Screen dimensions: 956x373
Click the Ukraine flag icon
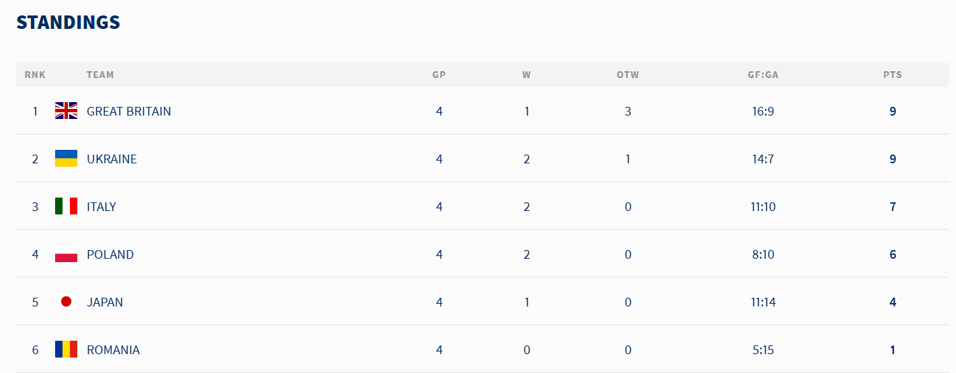click(x=66, y=159)
